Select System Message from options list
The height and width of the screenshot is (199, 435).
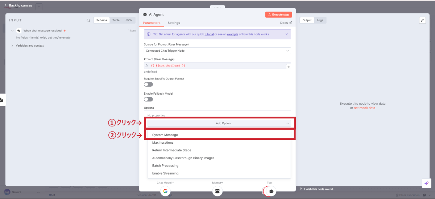(x=165, y=135)
